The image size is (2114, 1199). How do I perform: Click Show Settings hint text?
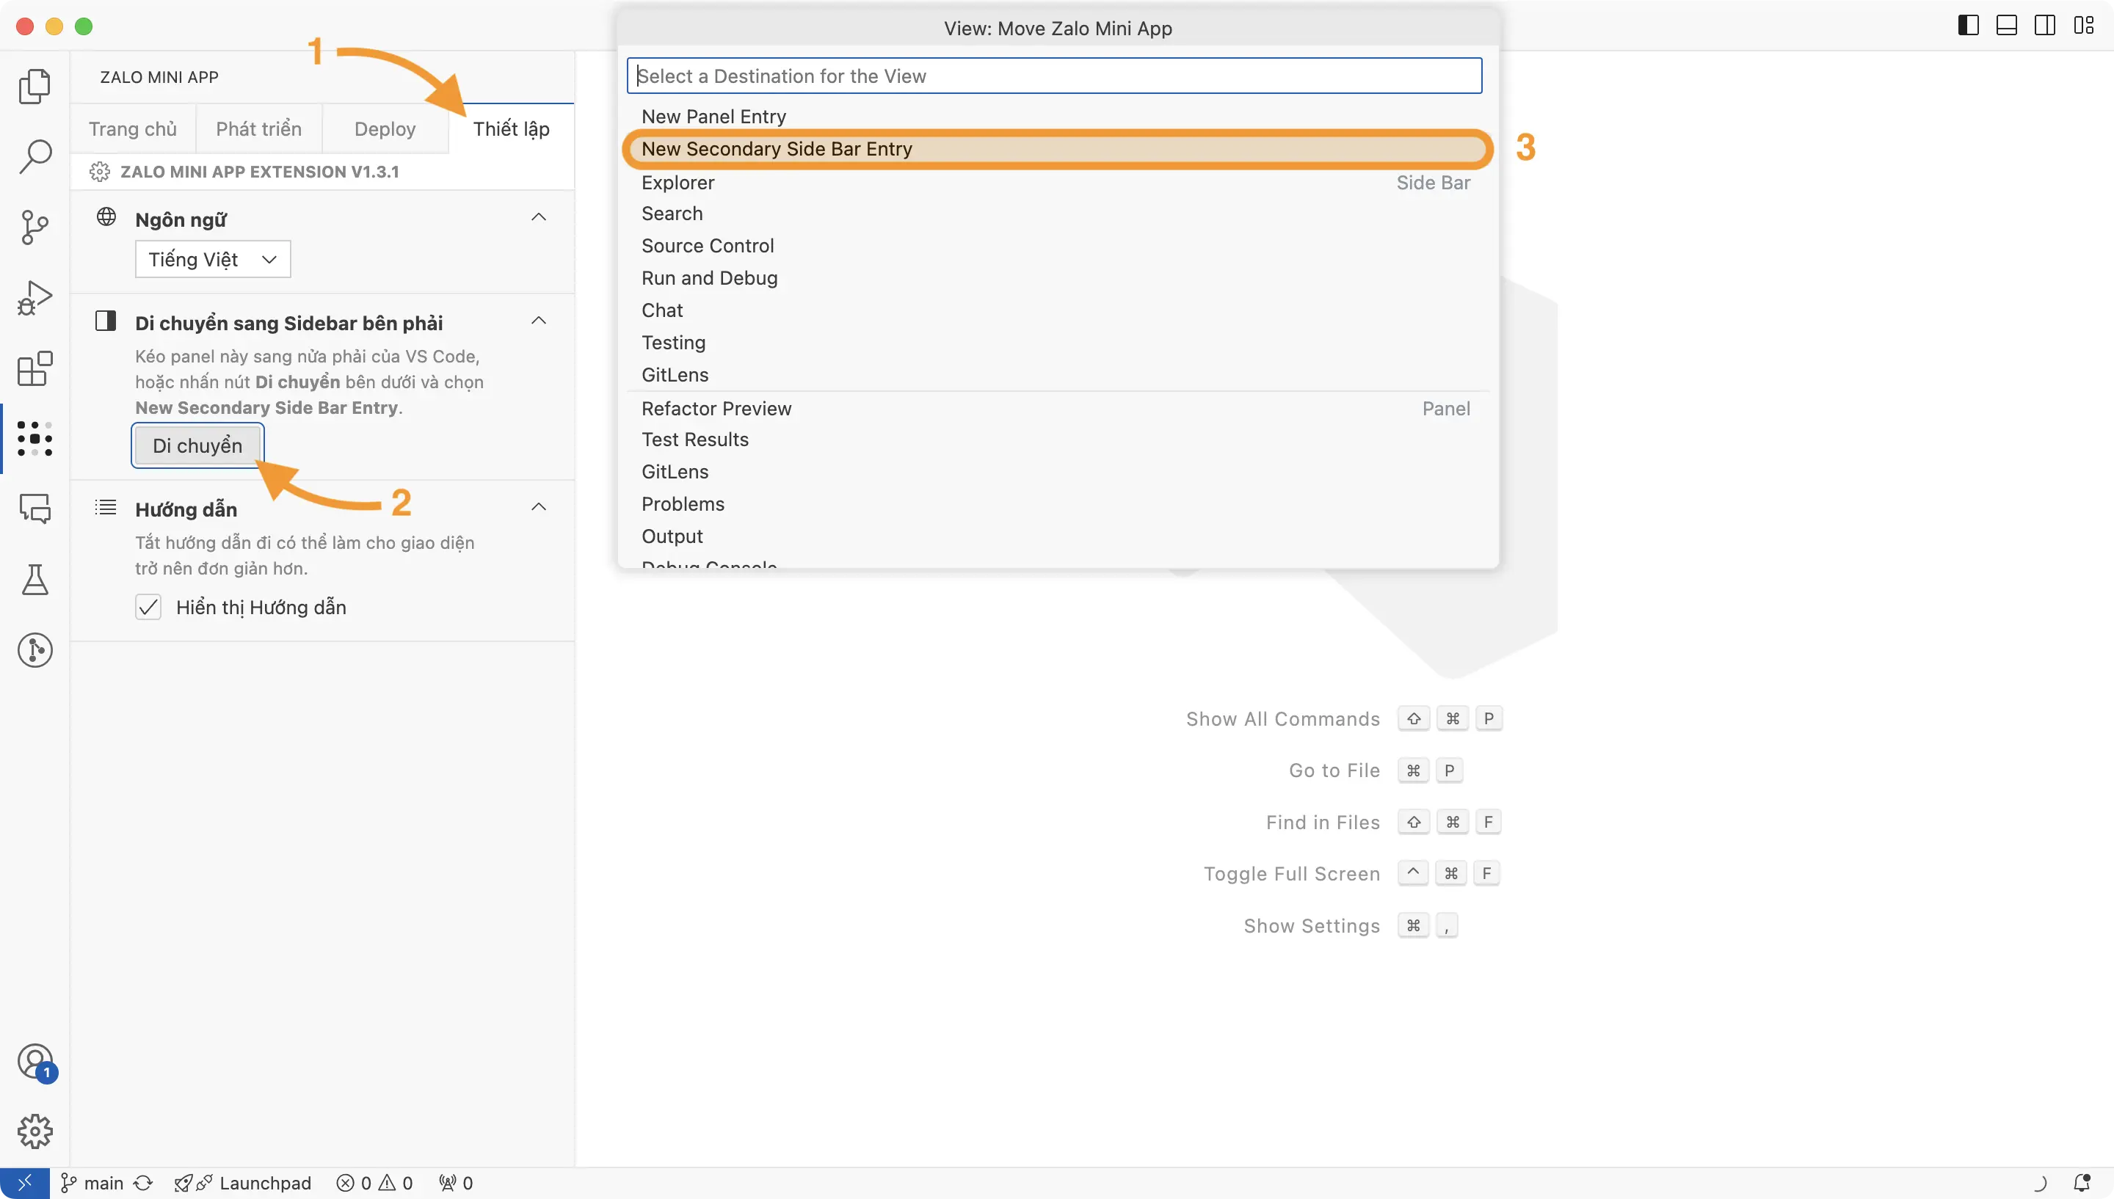(1311, 925)
